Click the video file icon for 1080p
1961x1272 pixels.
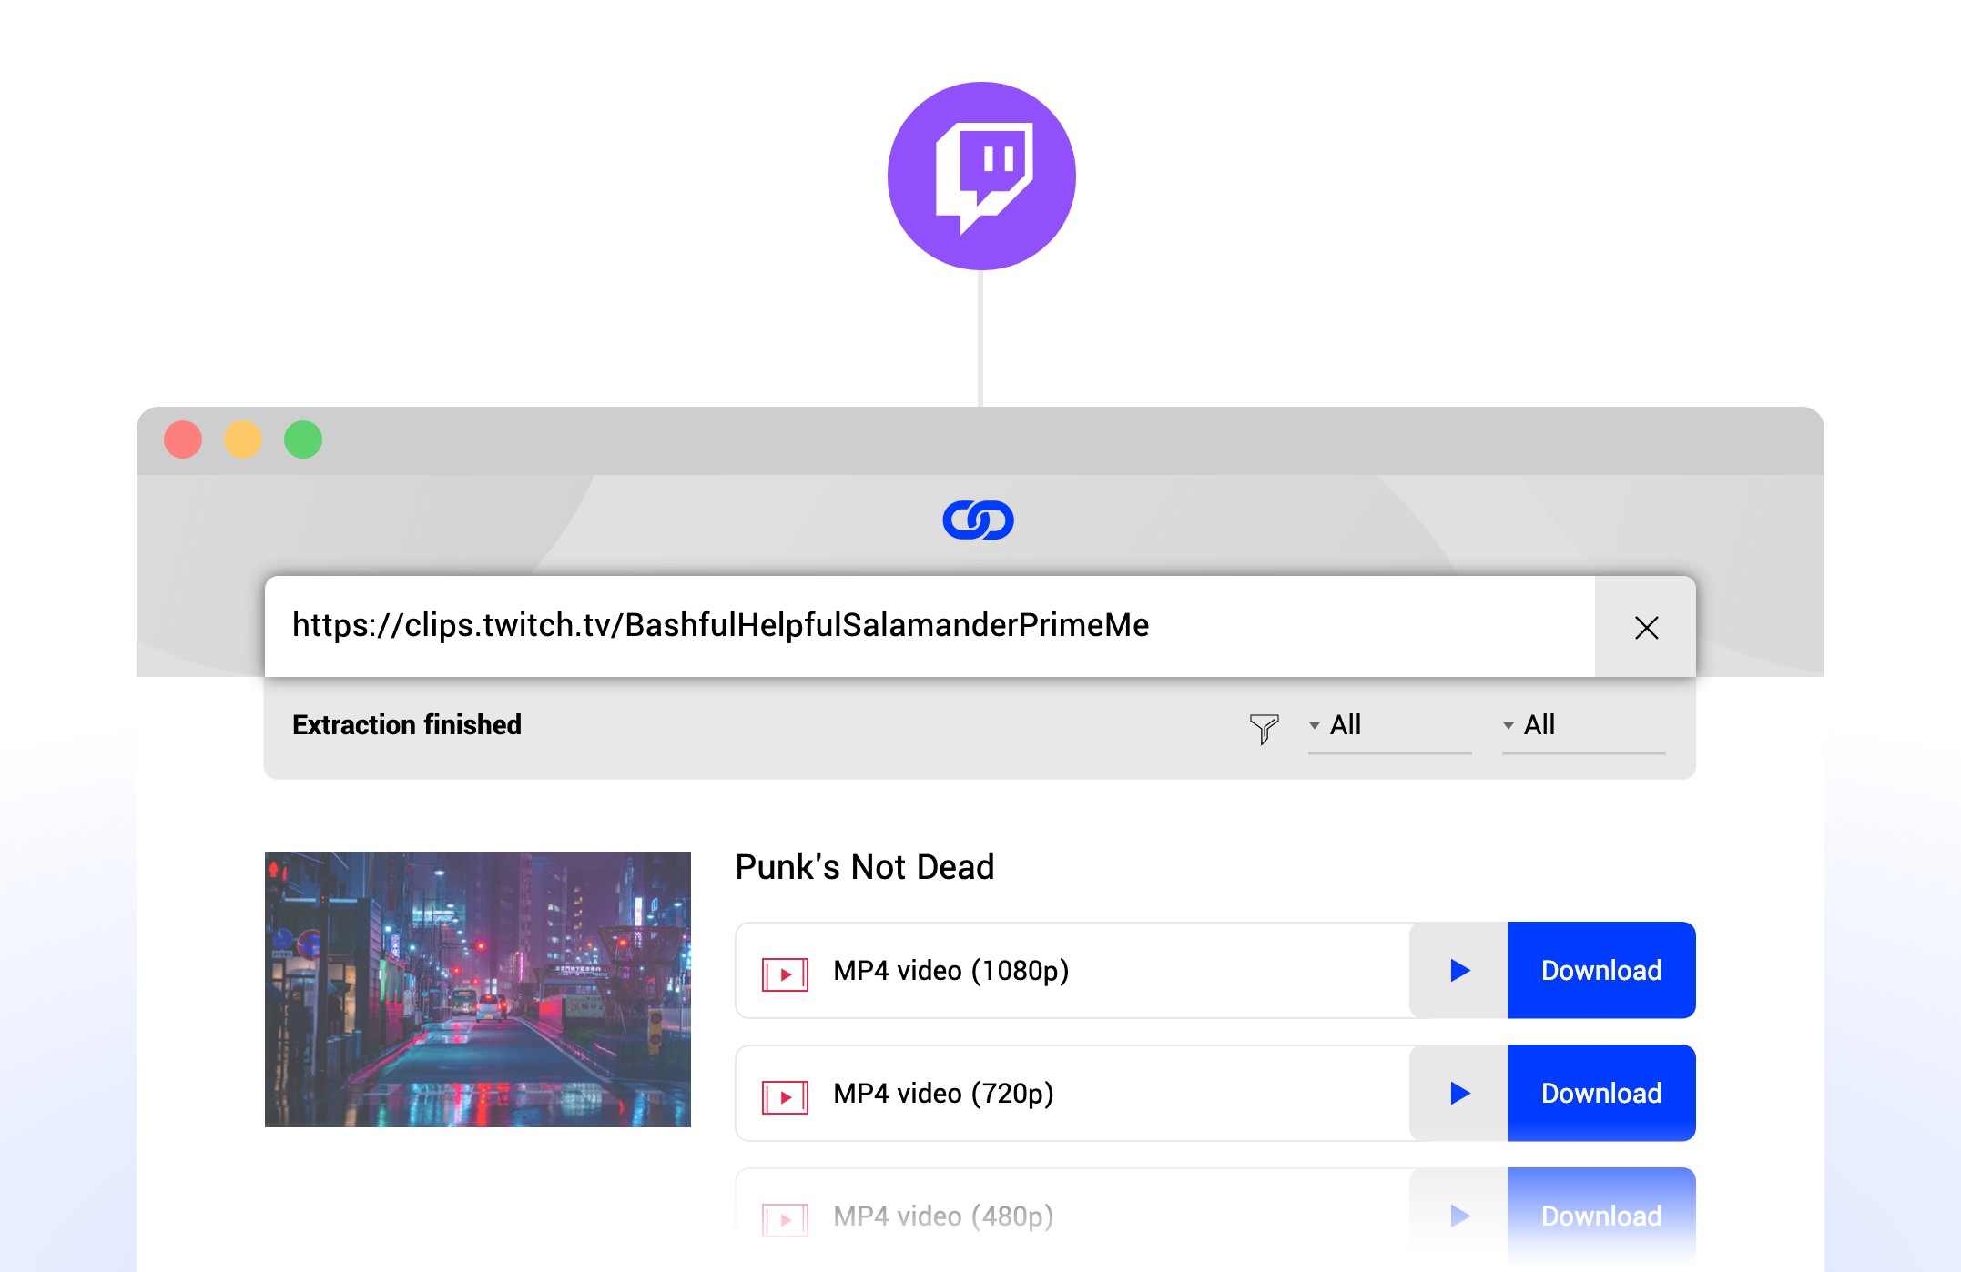coord(785,974)
